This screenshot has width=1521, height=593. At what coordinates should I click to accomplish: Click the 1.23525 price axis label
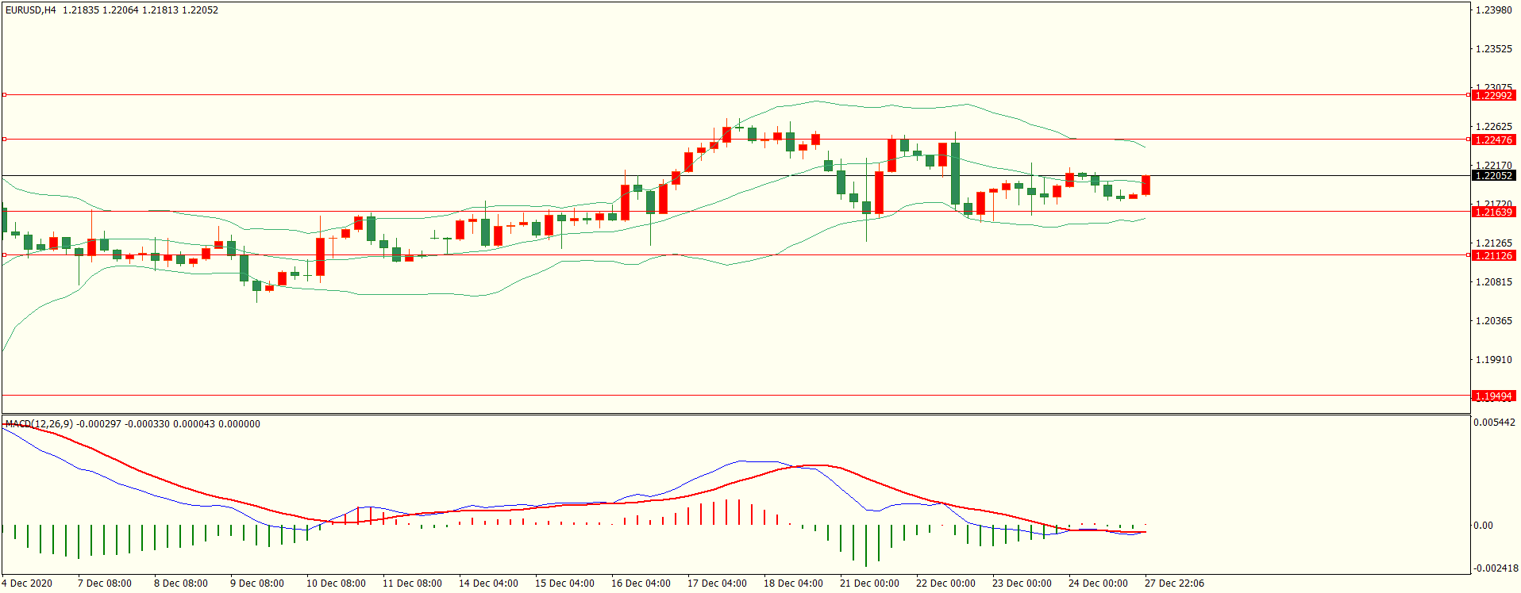[1493, 49]
